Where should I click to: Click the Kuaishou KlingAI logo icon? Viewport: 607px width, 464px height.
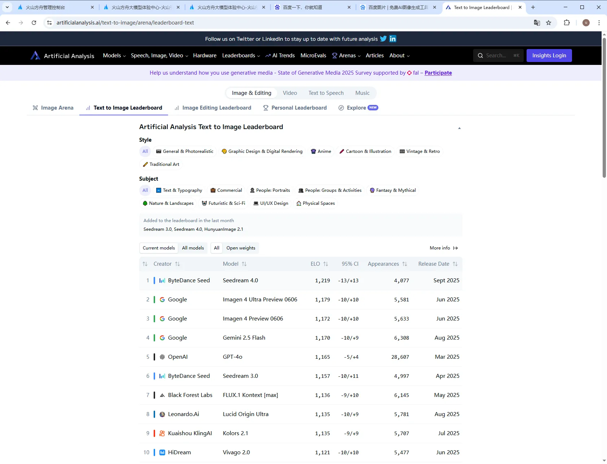pyautogui.click(x=162, y=433)
